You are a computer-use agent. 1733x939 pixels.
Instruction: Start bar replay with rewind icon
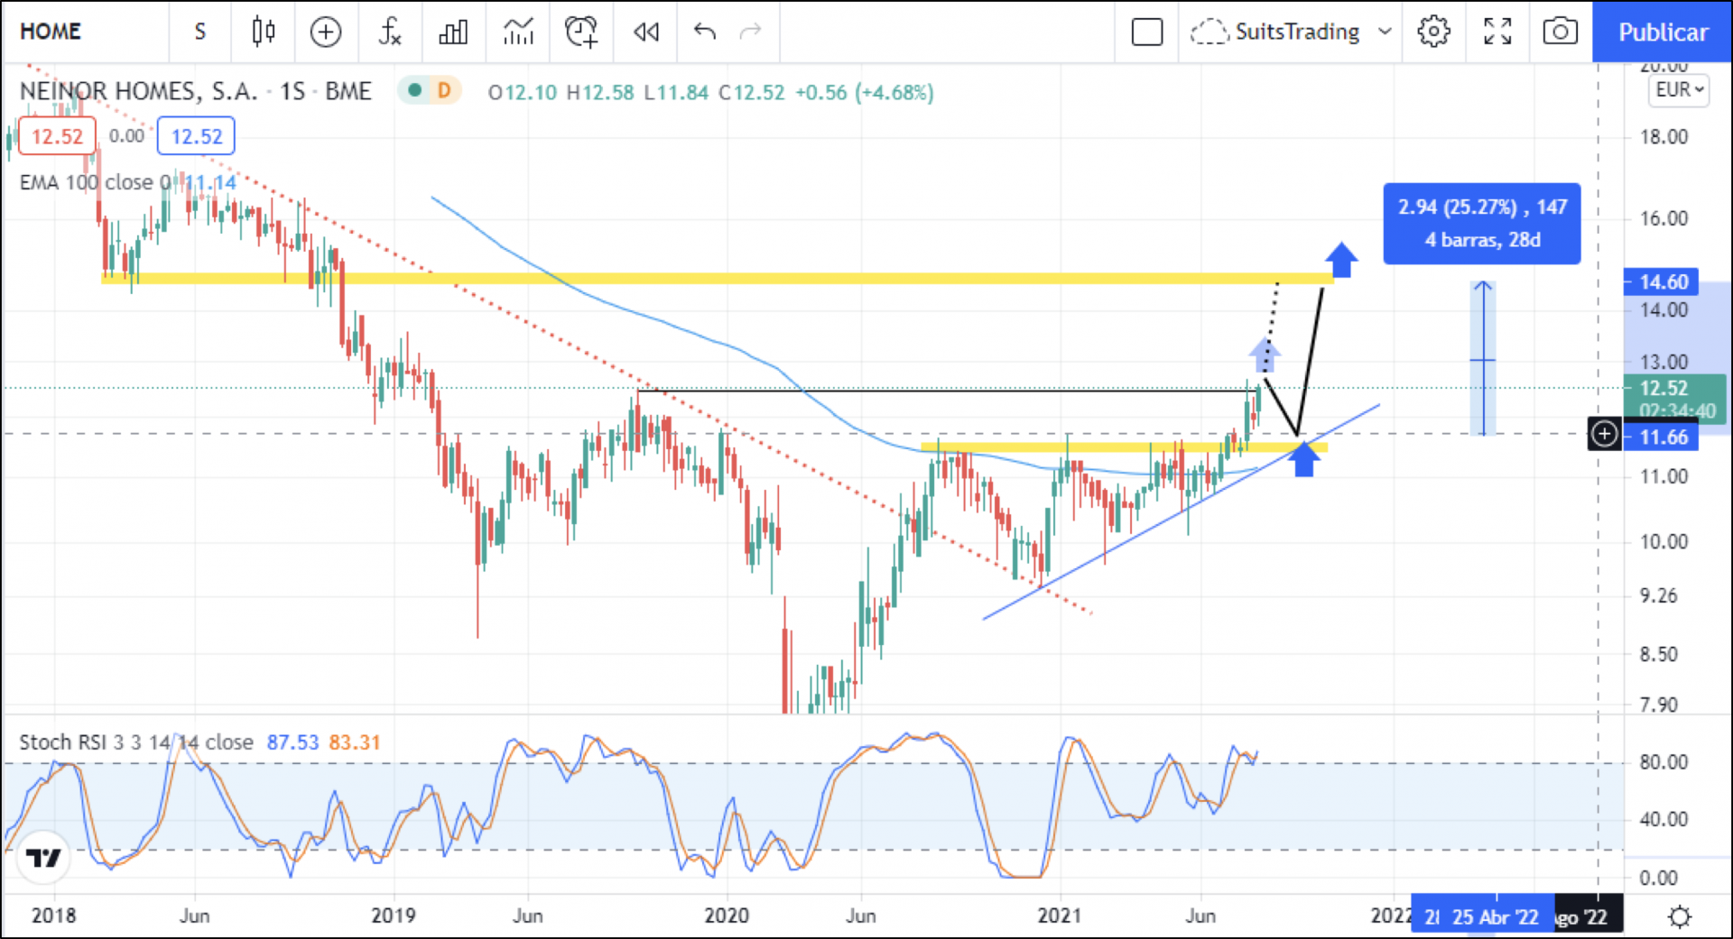click(646, 32)
